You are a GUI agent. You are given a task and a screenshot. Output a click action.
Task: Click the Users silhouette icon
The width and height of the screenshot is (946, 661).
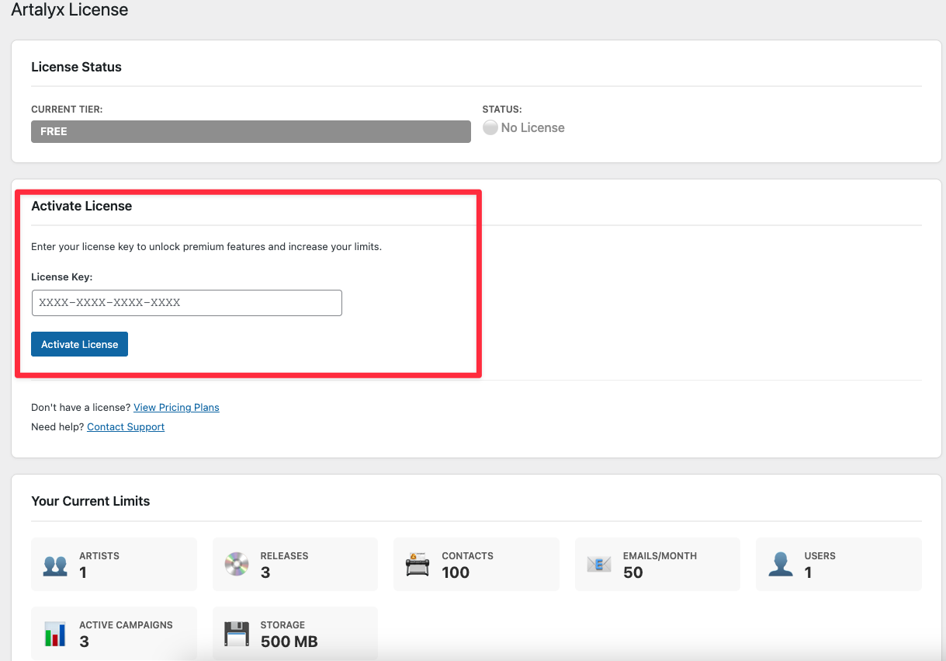[780, 565]
